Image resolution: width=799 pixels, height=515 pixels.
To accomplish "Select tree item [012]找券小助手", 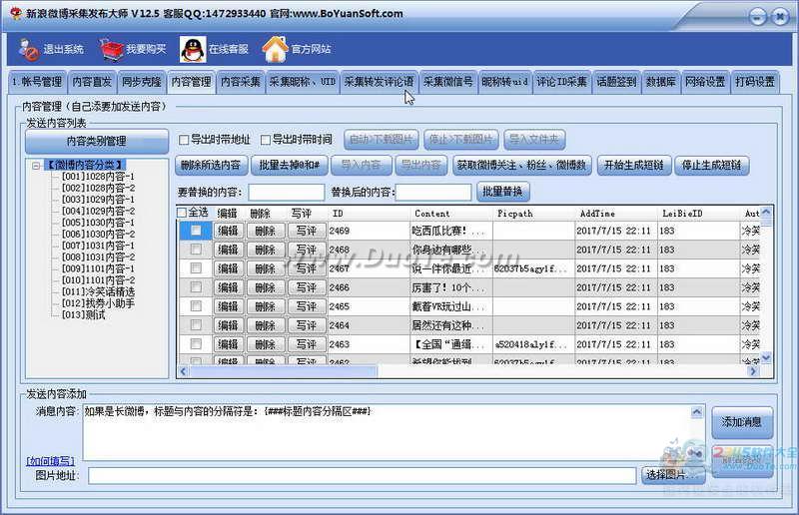I will 98,303.
